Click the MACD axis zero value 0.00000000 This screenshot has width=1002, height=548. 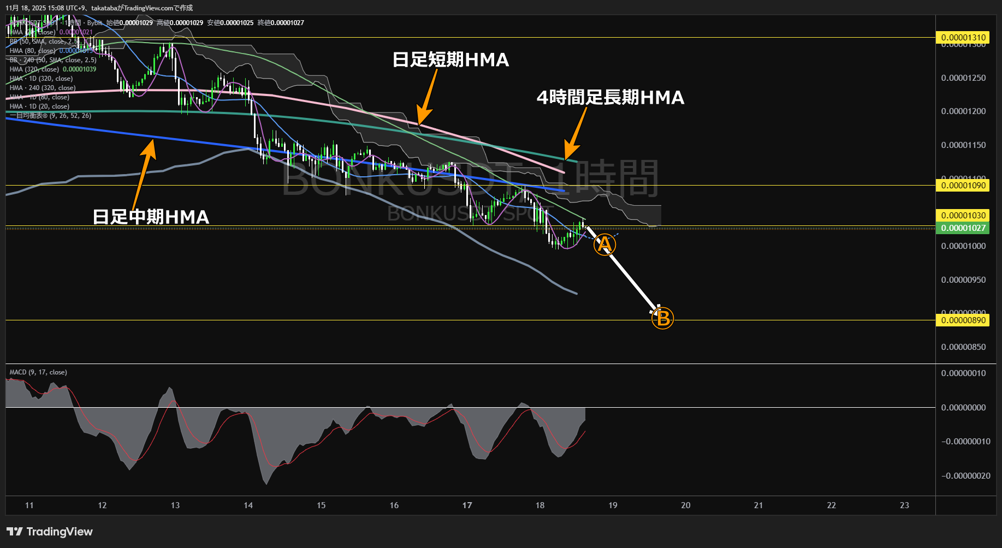click(964, 408)
